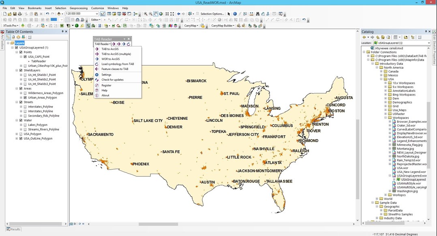This screenshot has height=236, width=437.
Task: Choose the Select Elements arrow tool
Action: (x=229, y=14)
